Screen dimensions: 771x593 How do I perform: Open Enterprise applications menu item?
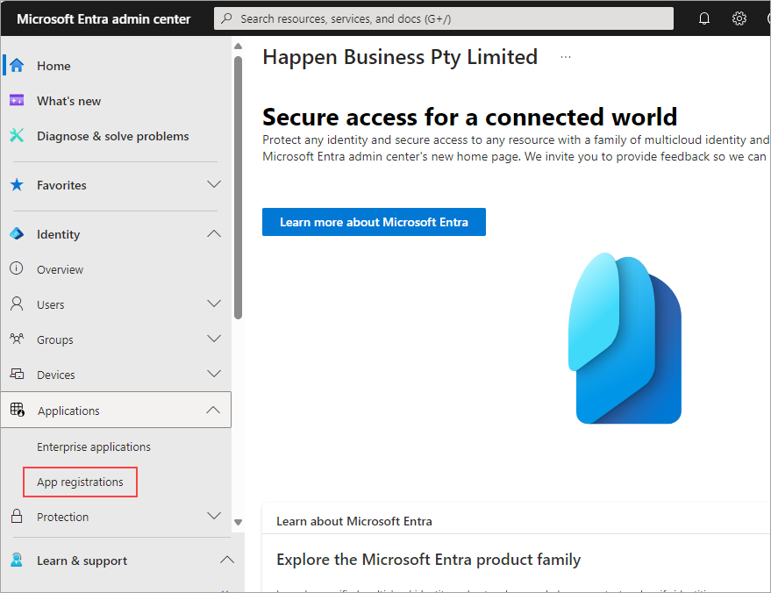(x=94, y=447)
